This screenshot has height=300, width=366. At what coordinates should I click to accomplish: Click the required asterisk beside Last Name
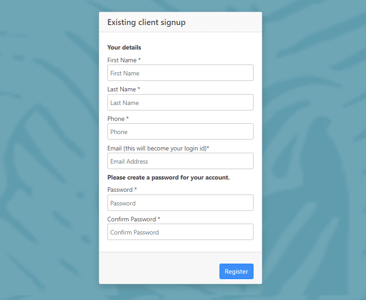(139, 88)
